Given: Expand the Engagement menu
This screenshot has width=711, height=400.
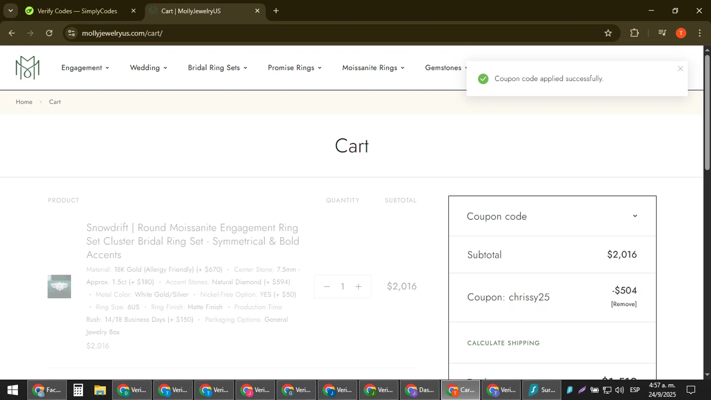Looking at the screenshot, I should [85, 68].
